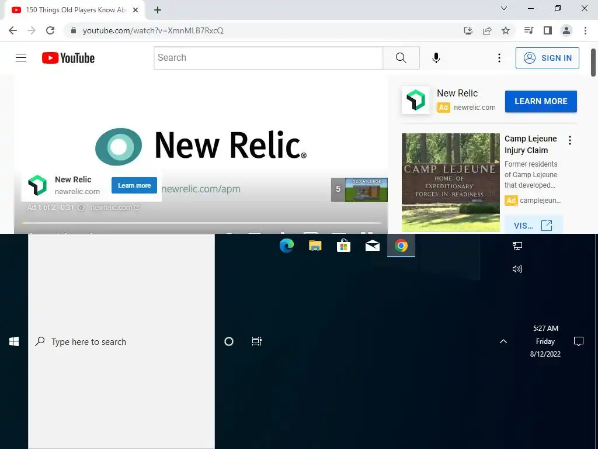This screenshot has height=449, width=598.
Task: Open the Chrome profile avatar
Action: (566, 30)
